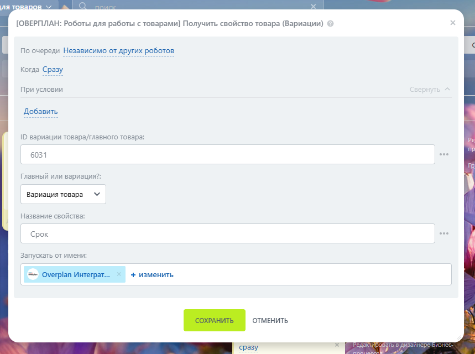This screenshot has height=354, width=475.
Task: Open the Вариация товара dropdown
Action: click(x=63, y=194)
